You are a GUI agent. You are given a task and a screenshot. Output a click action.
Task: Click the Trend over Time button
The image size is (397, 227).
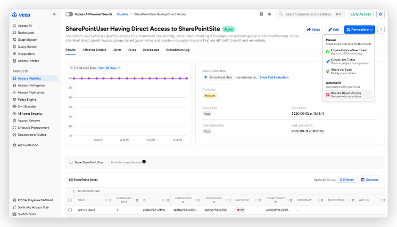(83, 68)
